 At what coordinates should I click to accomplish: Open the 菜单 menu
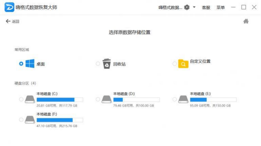(x=220, y=8)
